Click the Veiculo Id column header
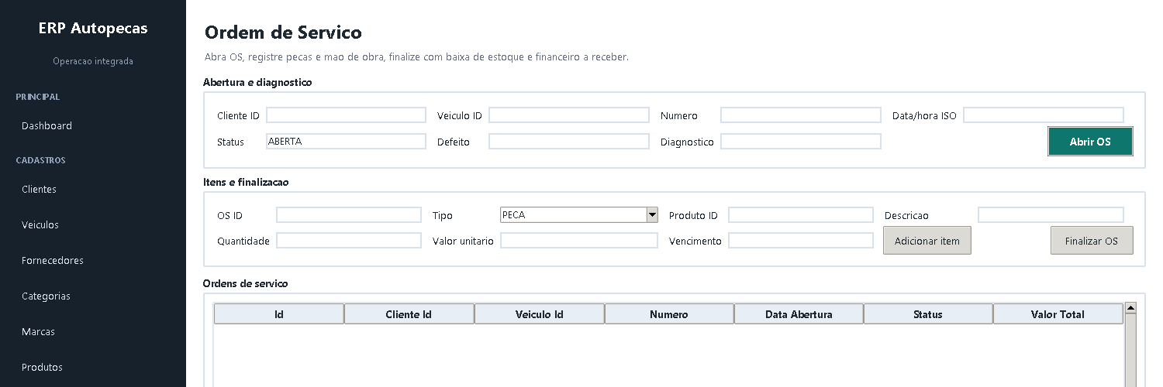The image size is (1163, 387). point(539,314)
